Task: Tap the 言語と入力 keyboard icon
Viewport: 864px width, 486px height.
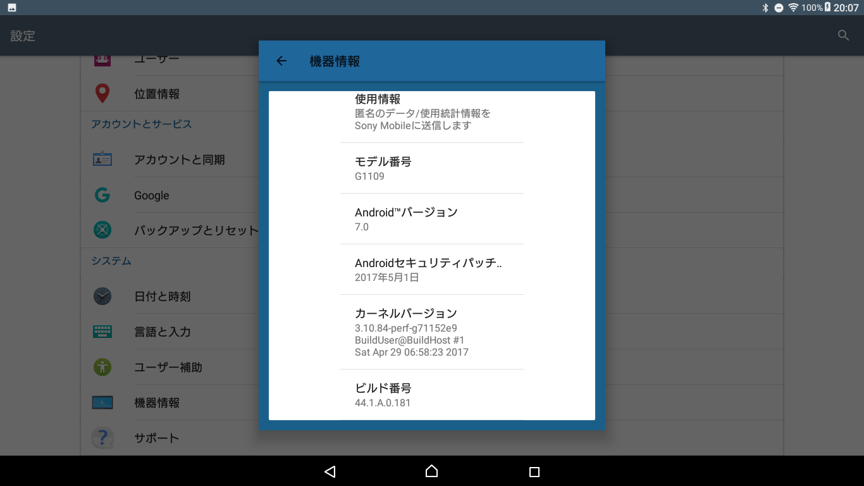Action: point(102,332)
